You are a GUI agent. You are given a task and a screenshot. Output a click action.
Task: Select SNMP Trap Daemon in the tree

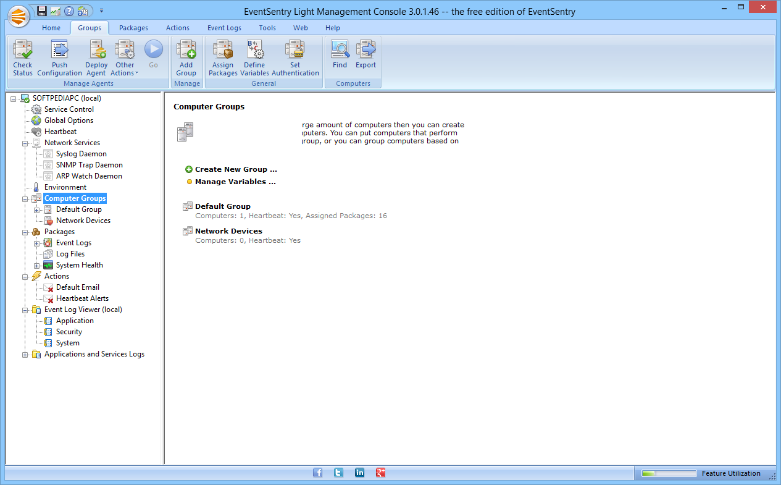pos(90,165)
